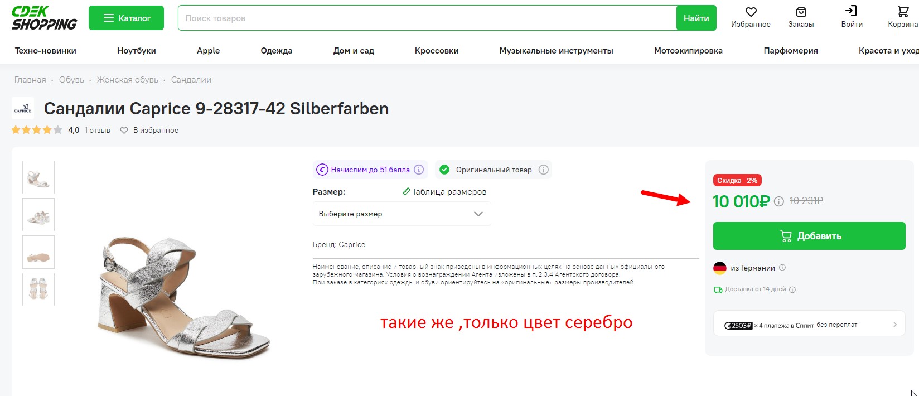Open the Каталог menu button

tap(127, 18)
